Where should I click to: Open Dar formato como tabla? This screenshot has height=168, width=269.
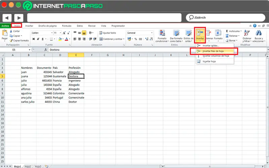176,36
